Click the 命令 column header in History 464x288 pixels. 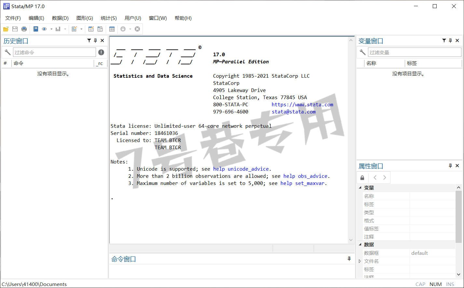point(53,63)
